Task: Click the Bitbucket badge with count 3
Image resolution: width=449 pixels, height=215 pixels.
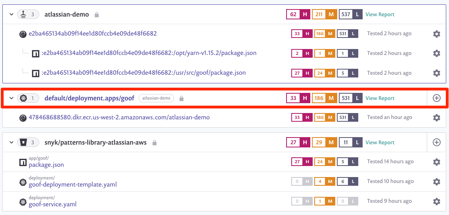Action: [x=28, y=142]
